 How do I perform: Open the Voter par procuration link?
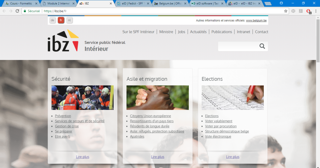pos(221,126)
